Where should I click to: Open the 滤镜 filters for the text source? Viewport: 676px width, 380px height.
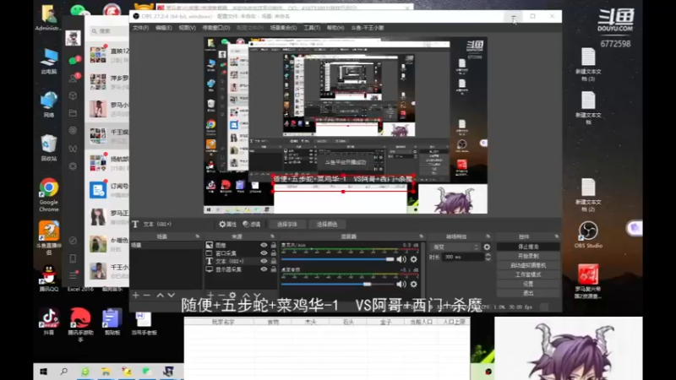(252, 224)
